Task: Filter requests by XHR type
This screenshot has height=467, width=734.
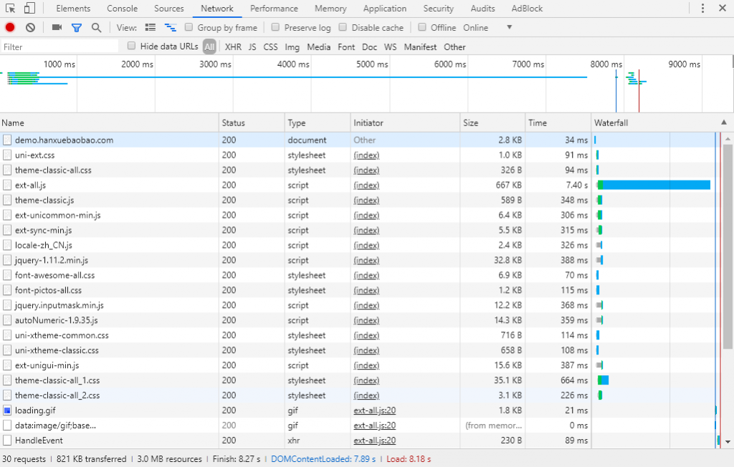Action: click(x=233, y=47)
